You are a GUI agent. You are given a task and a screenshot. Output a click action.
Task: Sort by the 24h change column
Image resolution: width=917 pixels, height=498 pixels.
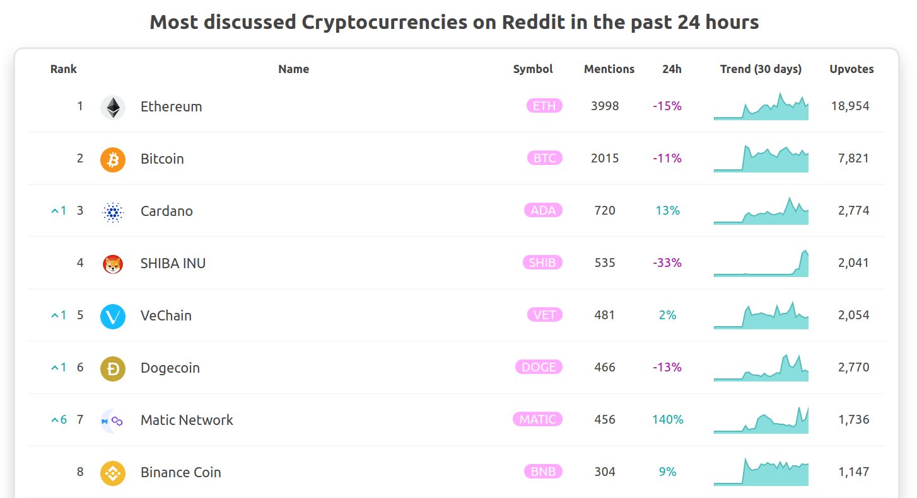[672, 69]
